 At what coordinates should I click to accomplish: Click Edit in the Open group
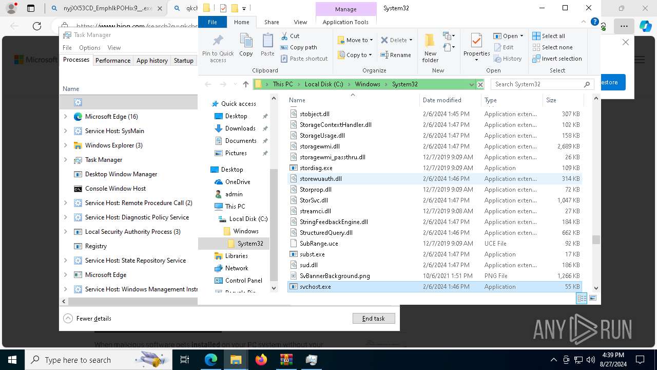click(x=504, y=47)
